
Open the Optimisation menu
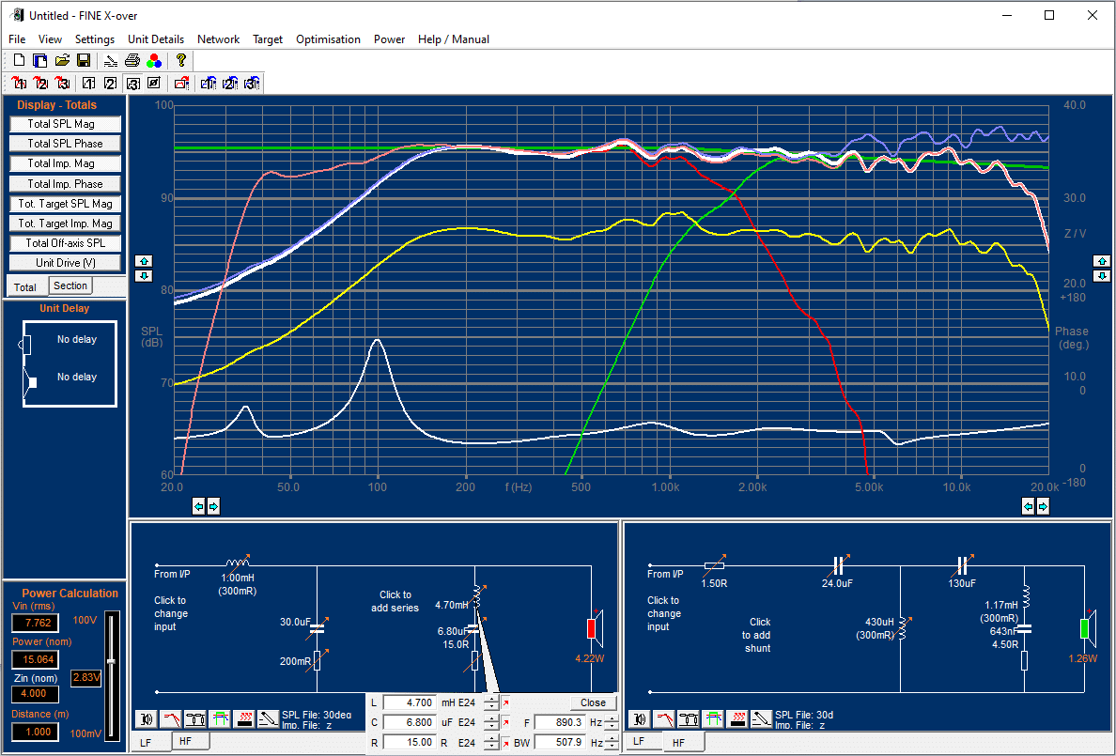(328, 39)
